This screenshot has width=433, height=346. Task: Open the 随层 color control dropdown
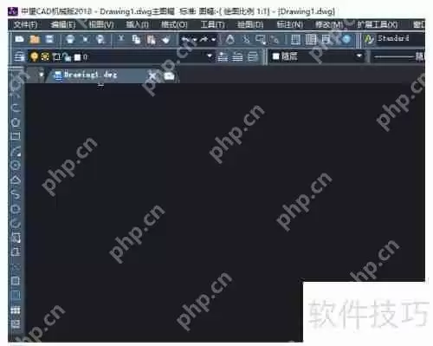[x=359, y=55]
